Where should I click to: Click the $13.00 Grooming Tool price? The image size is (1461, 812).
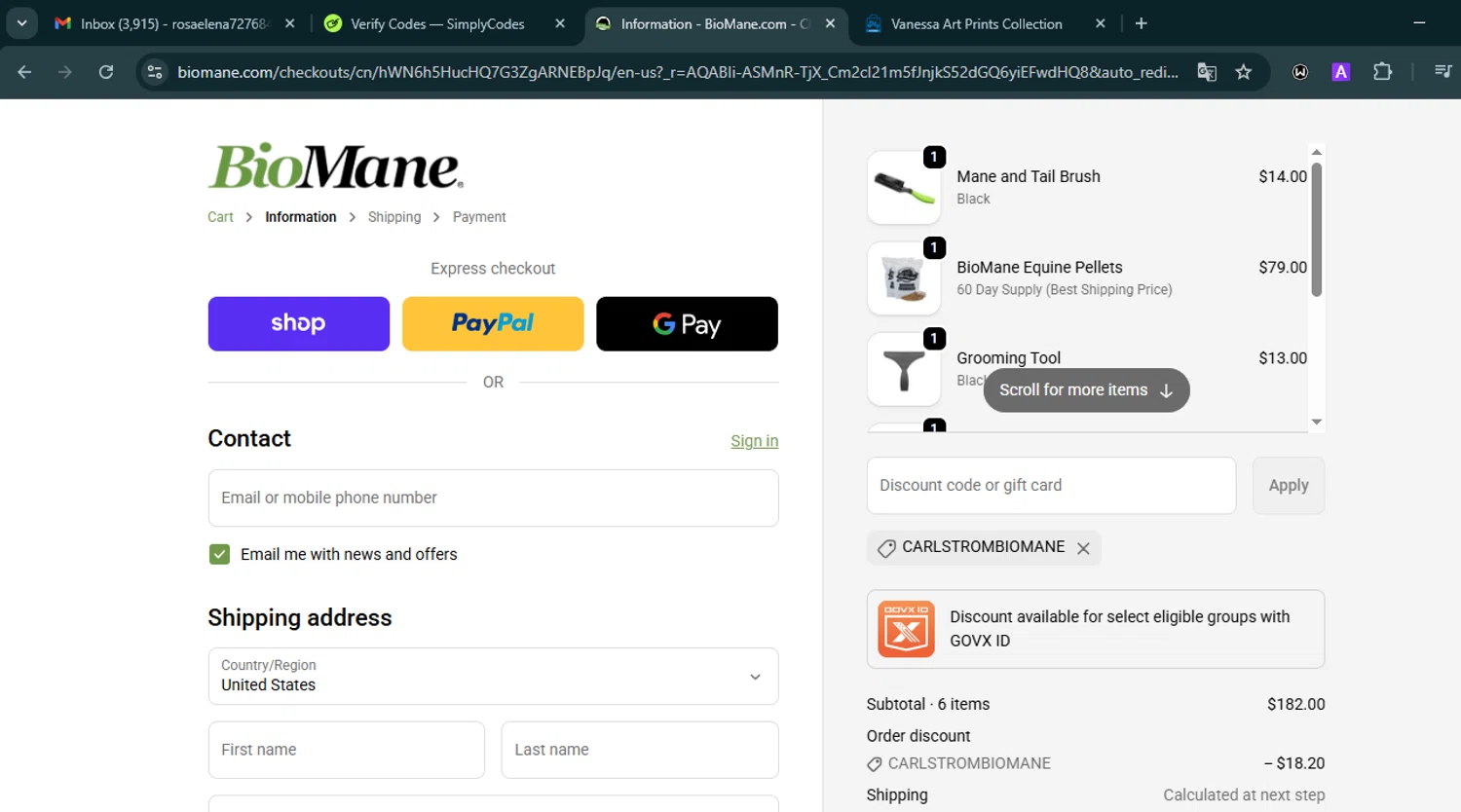pyautogui.click(x=1283, y=358)
